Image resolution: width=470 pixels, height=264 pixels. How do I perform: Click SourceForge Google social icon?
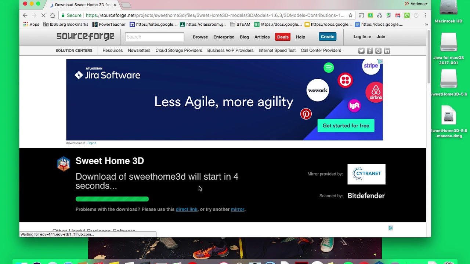click(378, 51)
